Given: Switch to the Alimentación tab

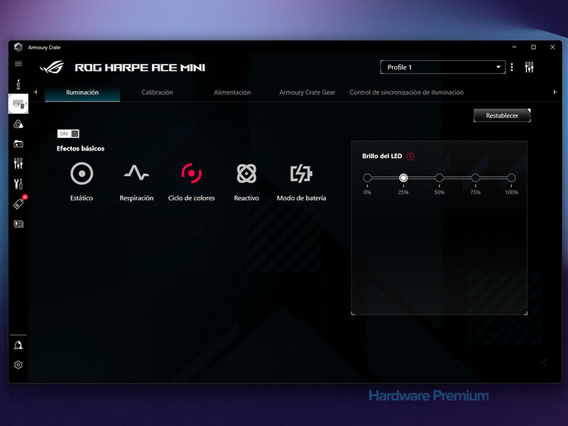Looking at the screenshot, I should coord(232,93).
